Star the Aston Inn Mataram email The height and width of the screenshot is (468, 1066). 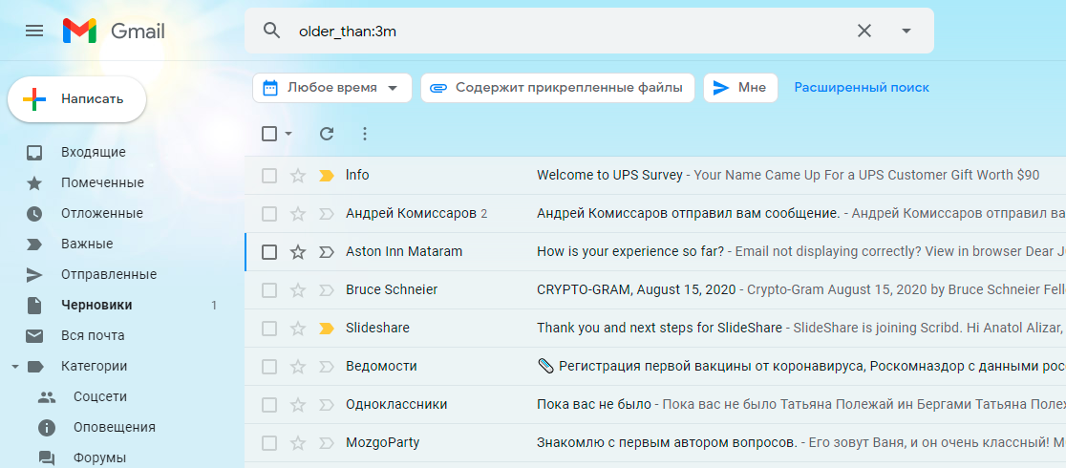pos(298,252)
